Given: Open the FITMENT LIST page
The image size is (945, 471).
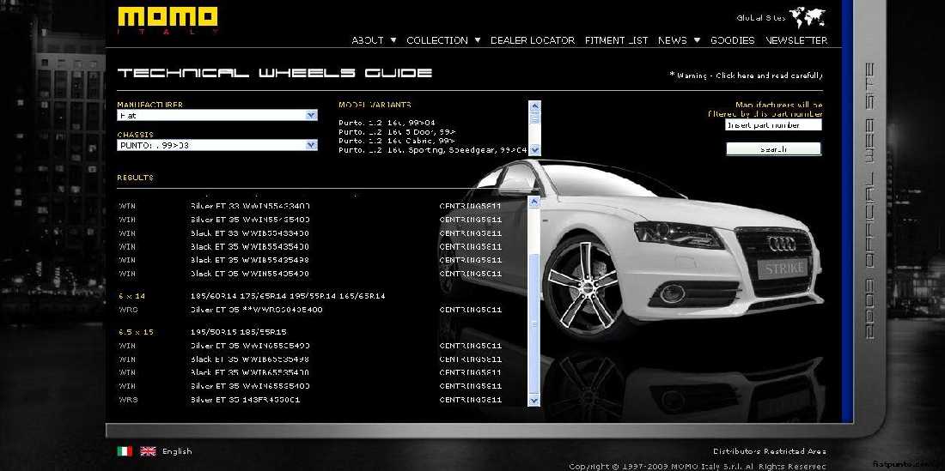Looking at the screenshot, I should tap(616, 40).
